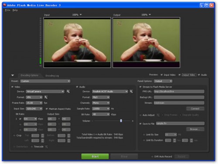Toggle Input Video preview checkbox
The width and height of the screenshot is (218, 164).
161,75
